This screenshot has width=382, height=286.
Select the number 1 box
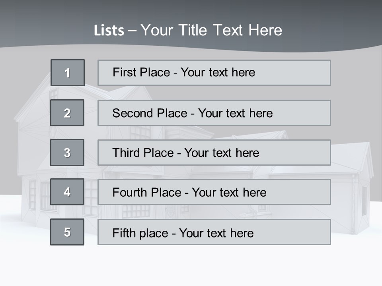coord(68,73)
